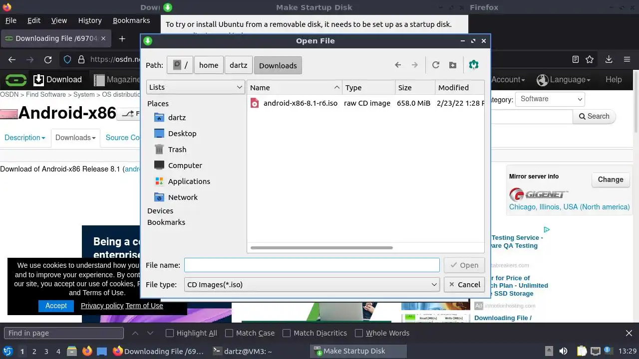Toggle Whole Words in find bar
This screenshot has width=639, height=359.
click(382, 333)
